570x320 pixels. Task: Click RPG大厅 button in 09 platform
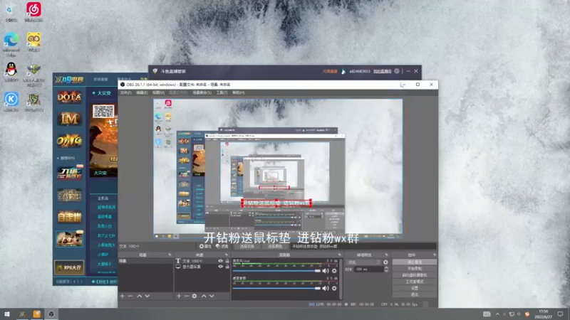tap(69, 267)
